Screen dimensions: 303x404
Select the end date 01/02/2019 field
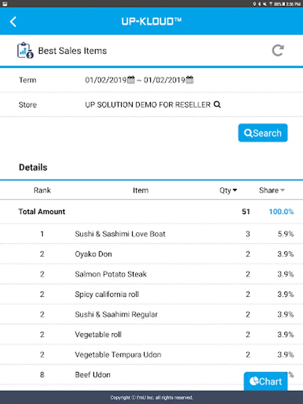point(164,80)
